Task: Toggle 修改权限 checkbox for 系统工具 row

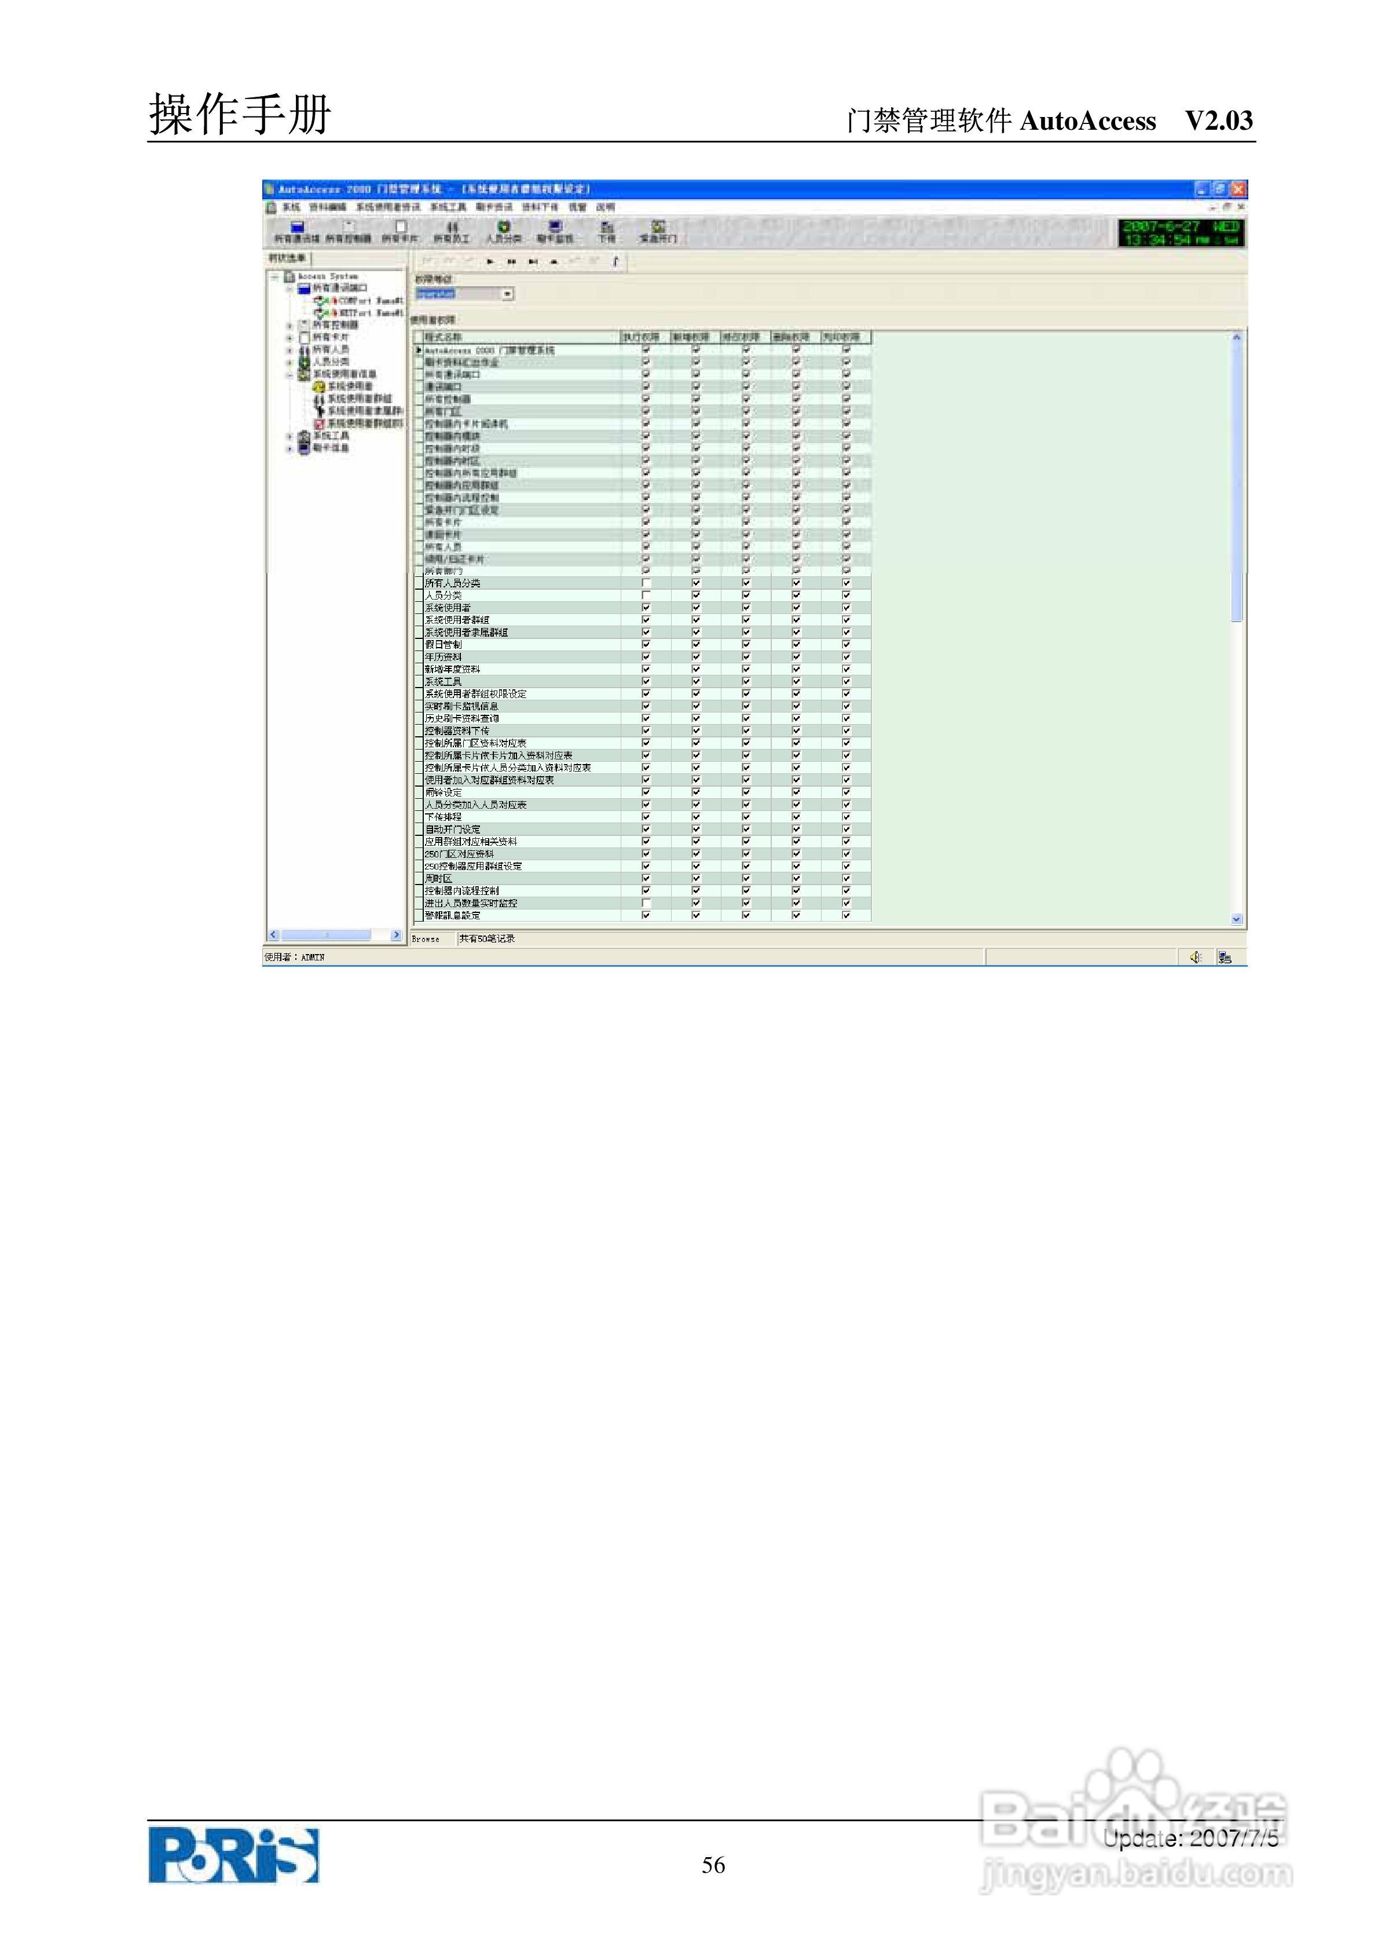Action: click(x=747, y=682)
